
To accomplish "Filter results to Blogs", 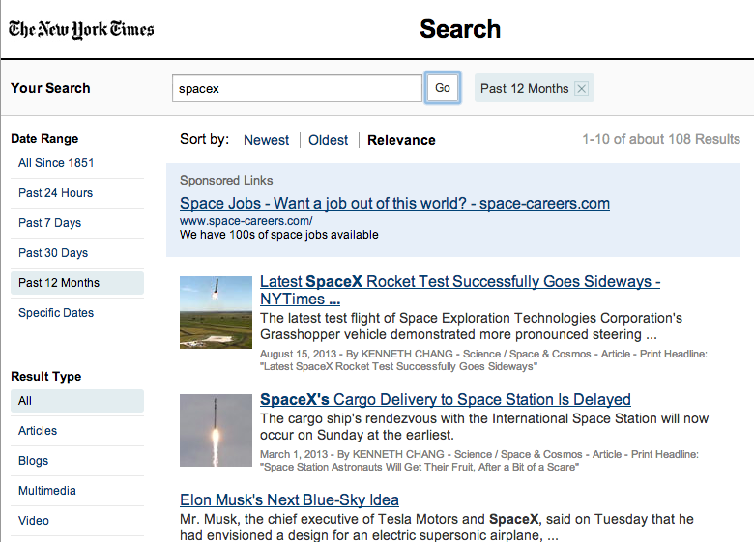I will [33, 461].
